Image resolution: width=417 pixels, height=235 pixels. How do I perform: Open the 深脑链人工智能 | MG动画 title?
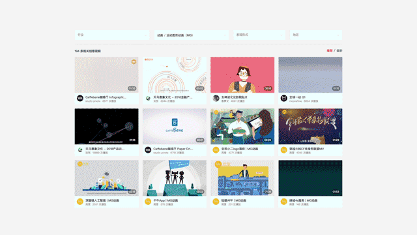102,200
